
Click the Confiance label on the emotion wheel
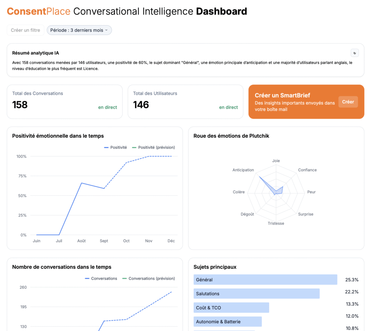click(307, 170)
